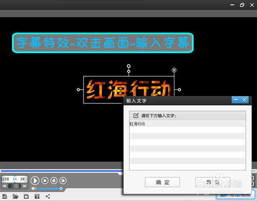Click the blue playback progress bar

coord(62,171)
